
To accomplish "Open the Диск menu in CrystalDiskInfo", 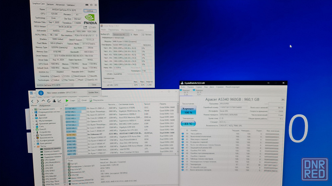I will coord(212,87).
